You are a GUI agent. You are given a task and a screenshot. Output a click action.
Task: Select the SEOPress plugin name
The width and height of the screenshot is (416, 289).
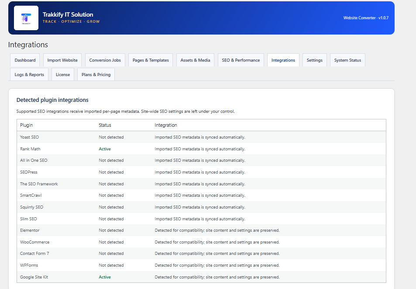29,172
